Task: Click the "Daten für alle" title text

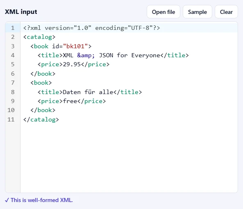Action: click(88, 92)
